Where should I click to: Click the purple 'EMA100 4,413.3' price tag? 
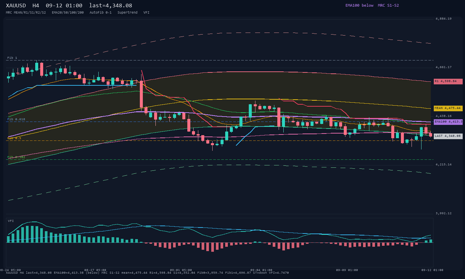pos(448,122)
